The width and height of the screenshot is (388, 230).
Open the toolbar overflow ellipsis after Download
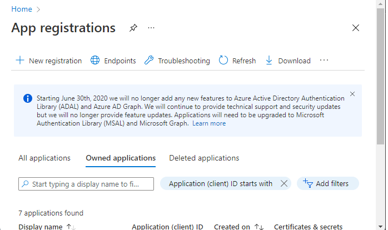324,60
